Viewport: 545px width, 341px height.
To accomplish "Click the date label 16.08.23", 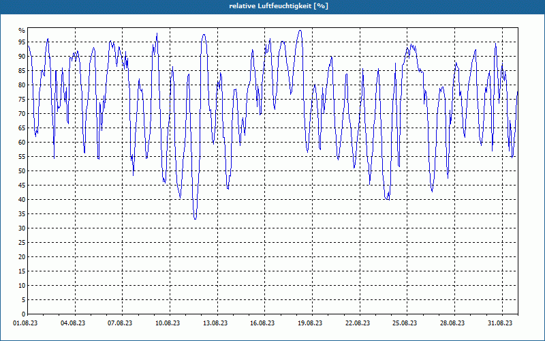I will [262, 323].
